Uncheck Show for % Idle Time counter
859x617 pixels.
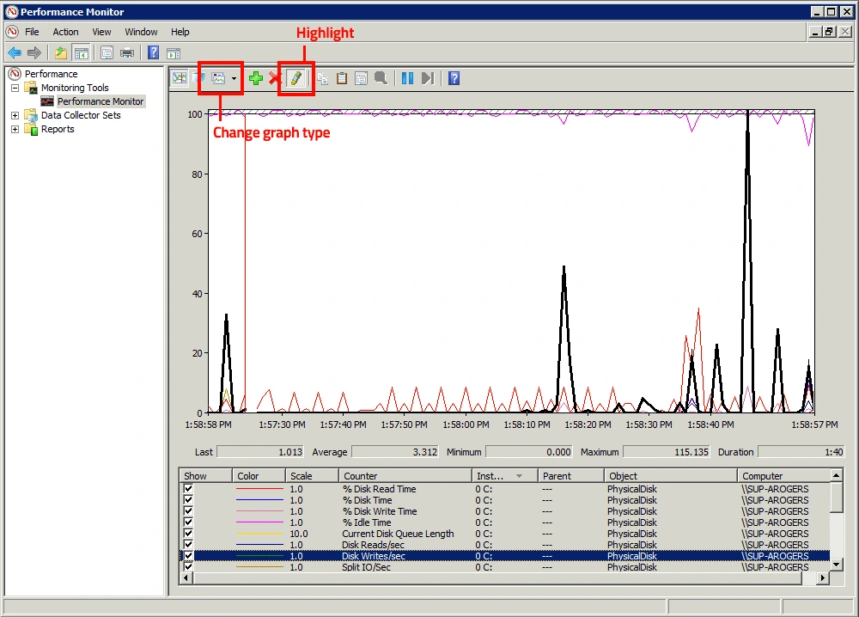[188, 522]
